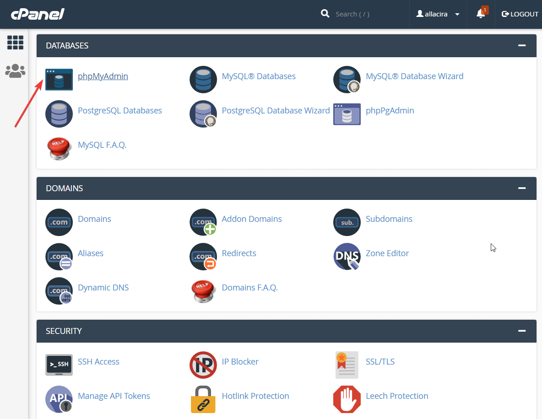
Task: Click the Subdomains sub. icon
Action: (x=347, y=222)
